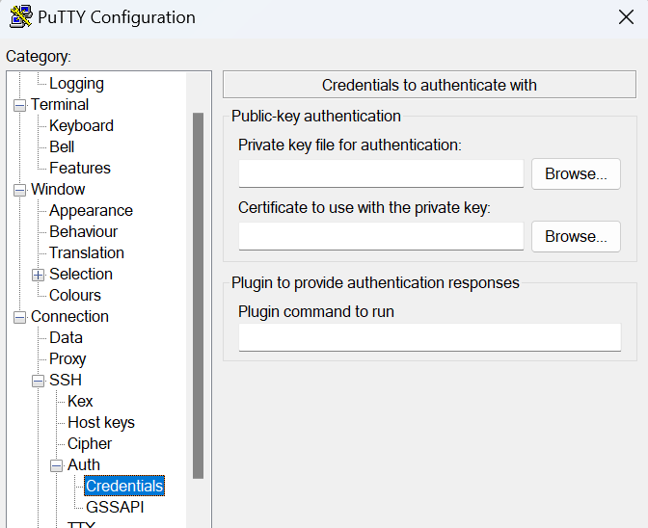Select Logging in the category tree
This screenshot has width=648, height=528.
pos(76,84)
